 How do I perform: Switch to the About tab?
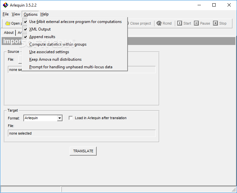(x=9, y=32)
